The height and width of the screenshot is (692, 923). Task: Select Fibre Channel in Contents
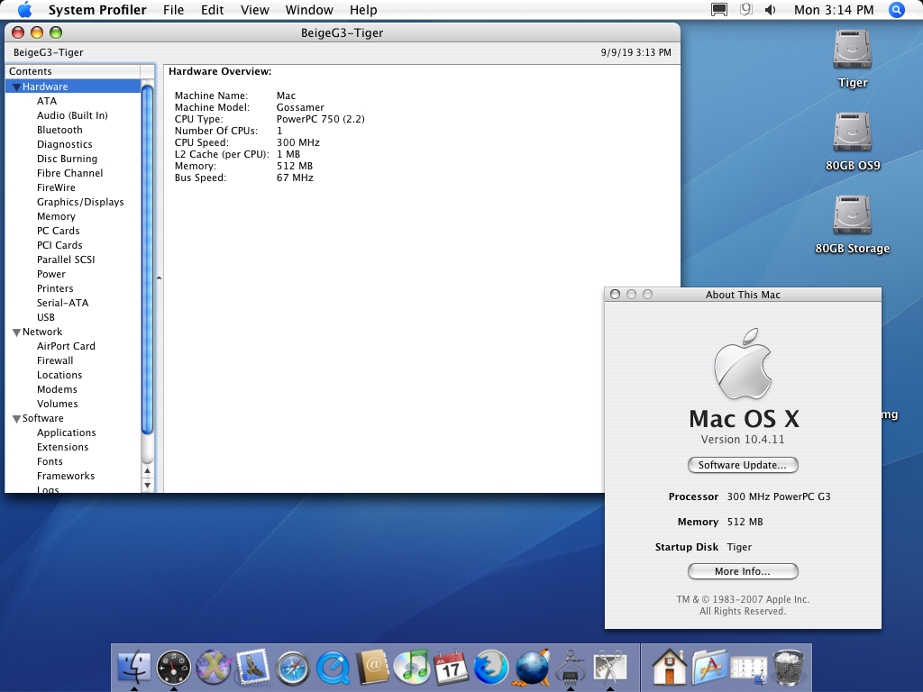[x=69, y=173]
